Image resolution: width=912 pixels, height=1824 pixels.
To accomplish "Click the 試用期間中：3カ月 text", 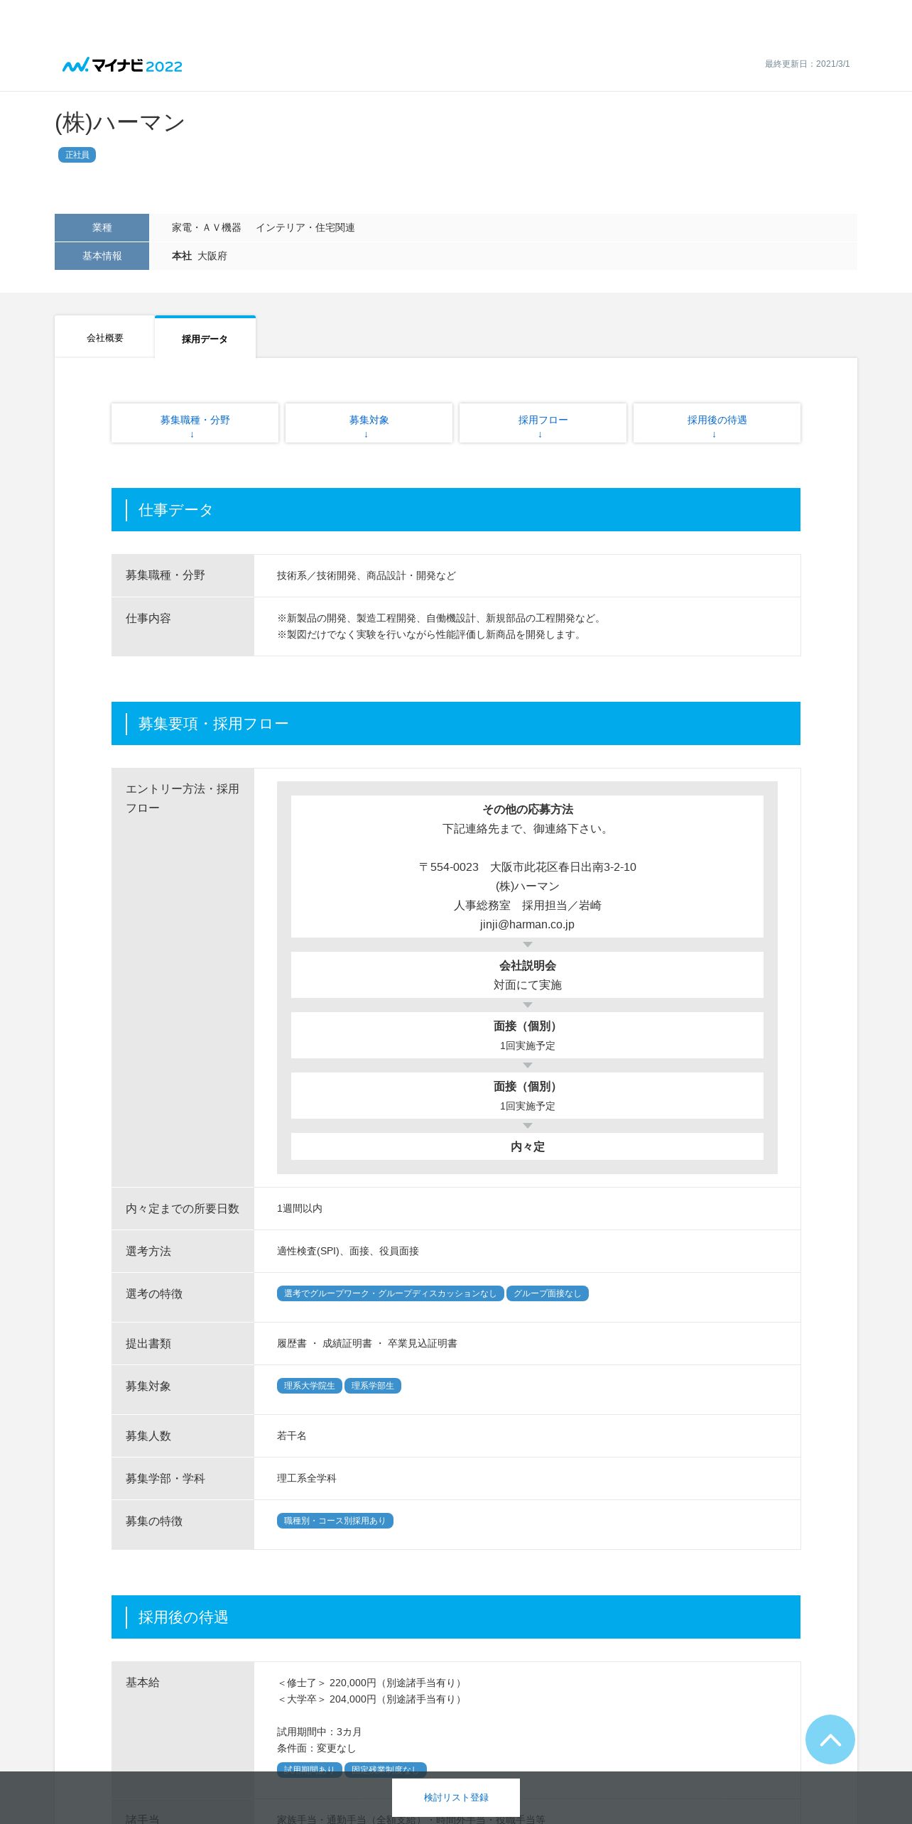I will click(320, 1732).
